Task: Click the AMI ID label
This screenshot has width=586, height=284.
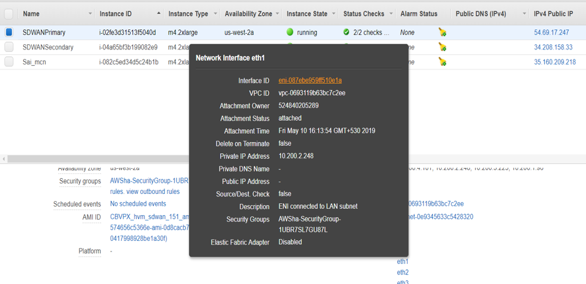Action: coord(91,217)
